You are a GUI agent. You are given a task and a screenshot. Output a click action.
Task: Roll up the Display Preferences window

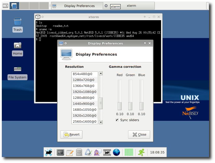pos(145,43)
